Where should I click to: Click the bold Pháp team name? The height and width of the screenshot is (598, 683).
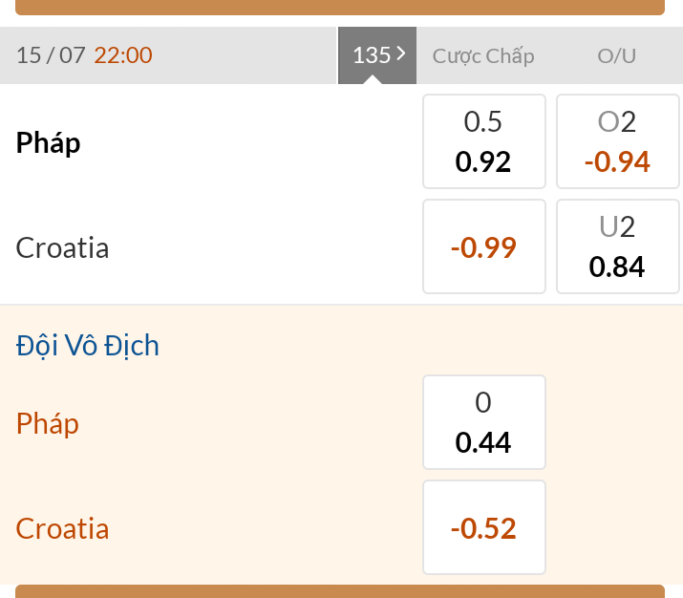49,143
